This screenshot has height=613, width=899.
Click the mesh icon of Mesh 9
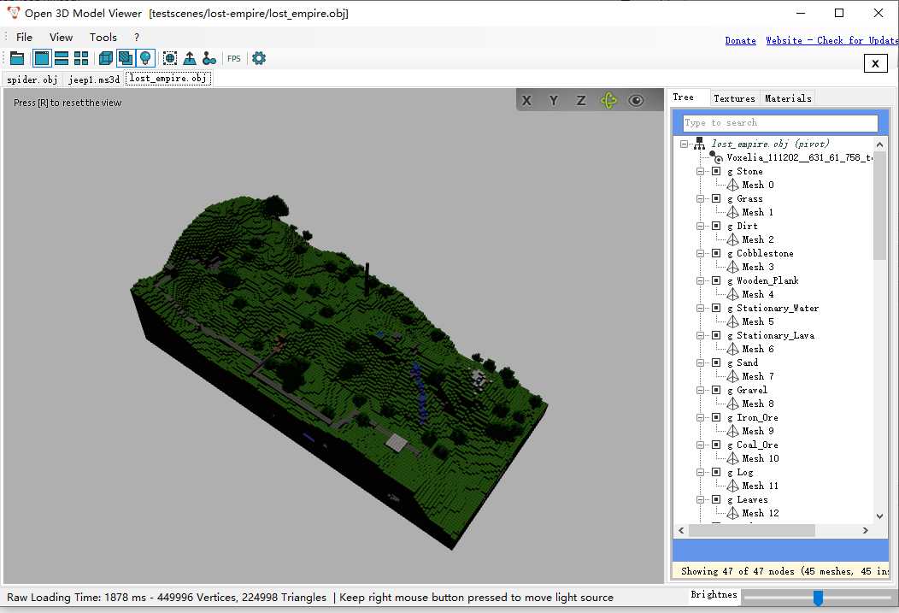[732, 431]
